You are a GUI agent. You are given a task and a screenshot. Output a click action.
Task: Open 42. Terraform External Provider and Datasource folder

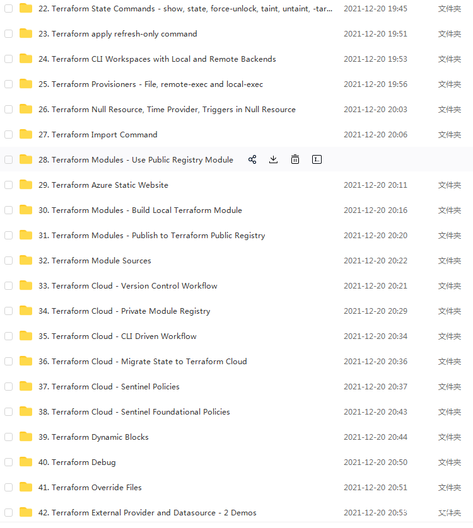(147, 513)
